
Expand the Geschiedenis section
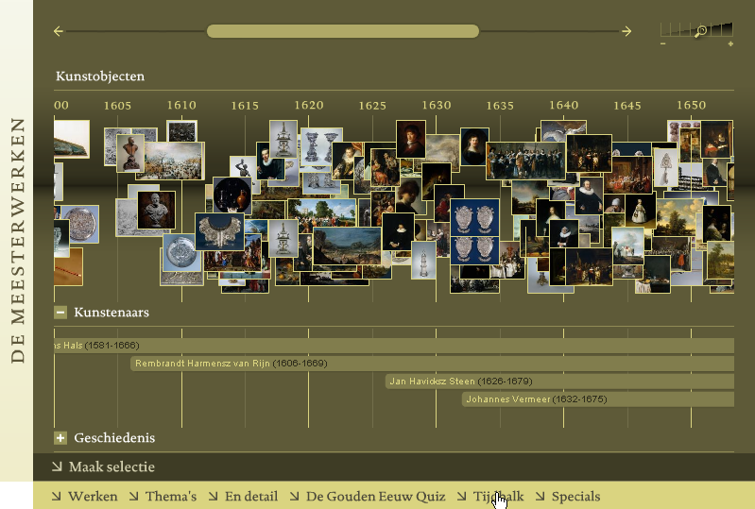[x=60, y=438]
